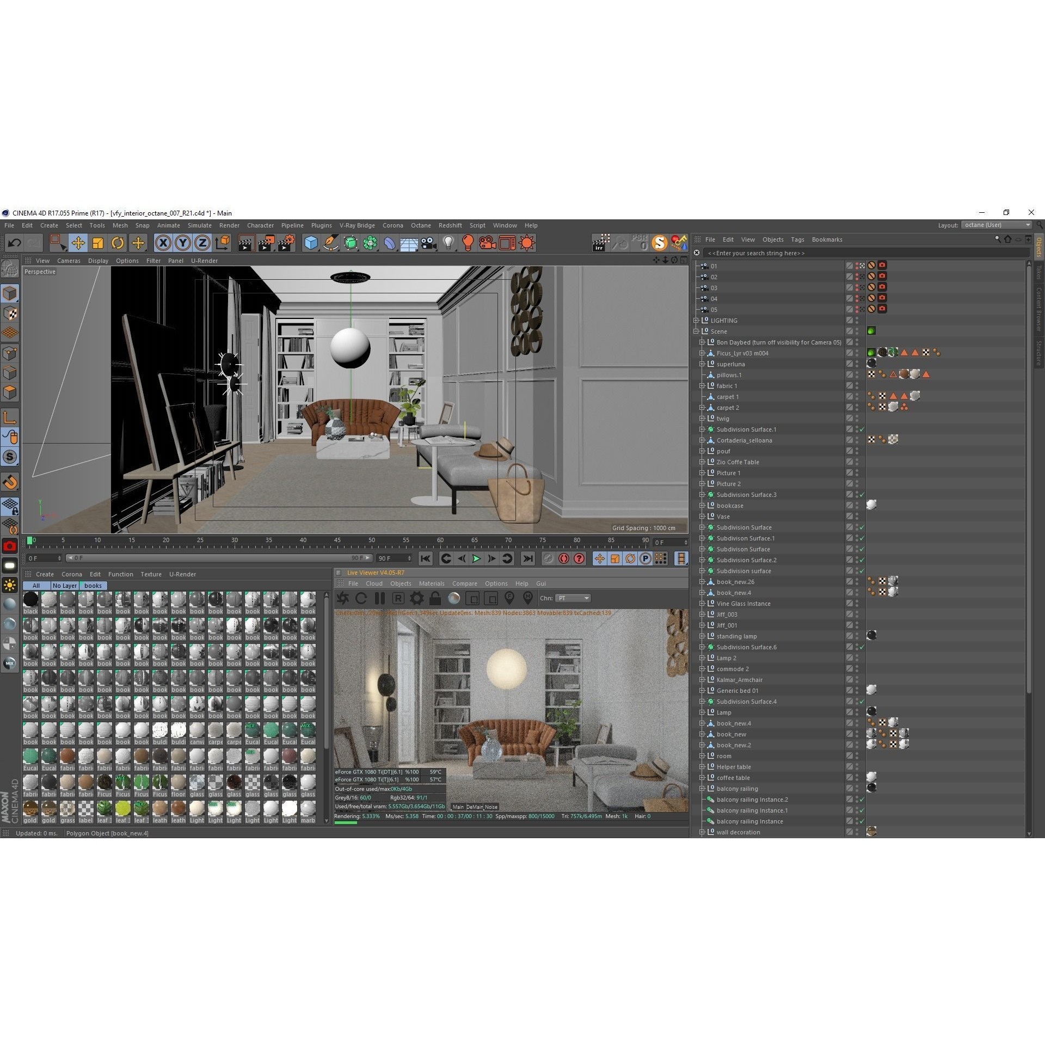Select the black material swatch
The height and width of the screenshot is (1045, 1045).
(x=30, y=603)
